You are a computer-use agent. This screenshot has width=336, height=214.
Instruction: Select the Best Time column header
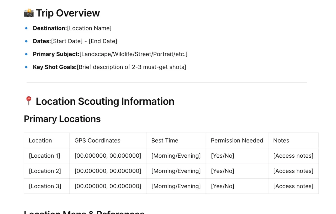point(176,141)
